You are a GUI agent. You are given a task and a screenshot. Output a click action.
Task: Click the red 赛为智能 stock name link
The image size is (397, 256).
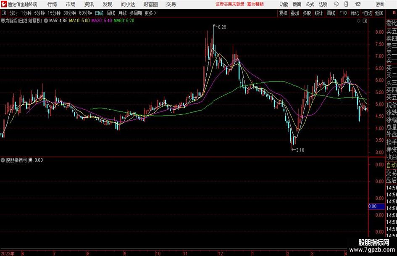point(255,4)
